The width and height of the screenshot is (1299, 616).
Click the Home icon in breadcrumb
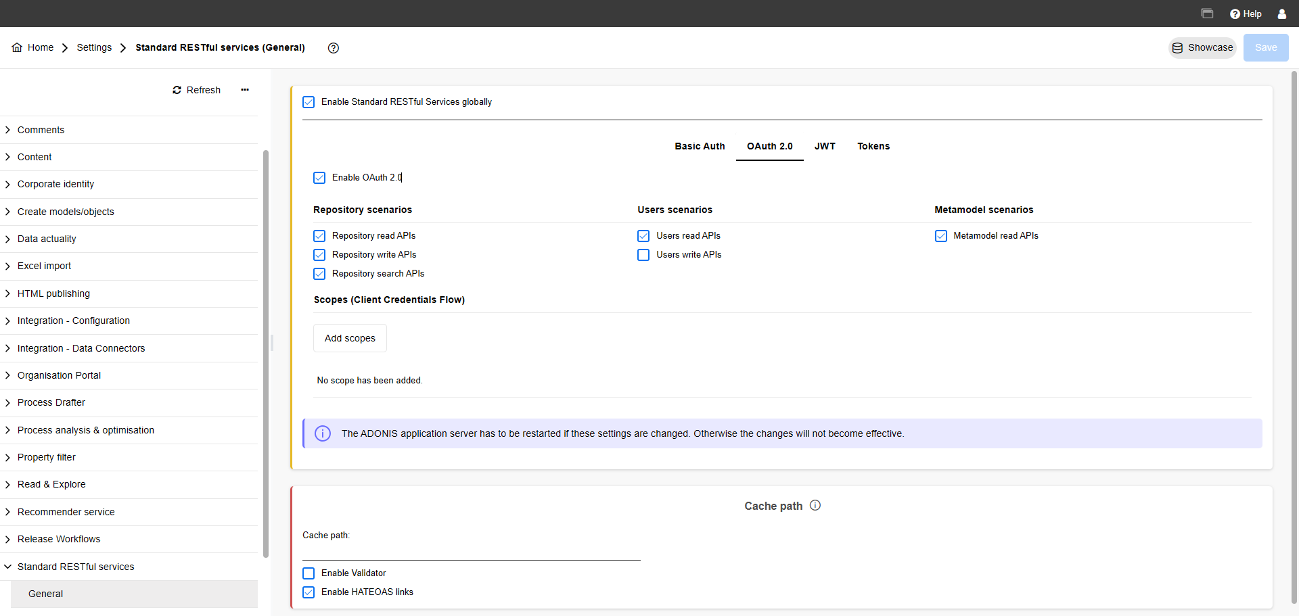17,47
